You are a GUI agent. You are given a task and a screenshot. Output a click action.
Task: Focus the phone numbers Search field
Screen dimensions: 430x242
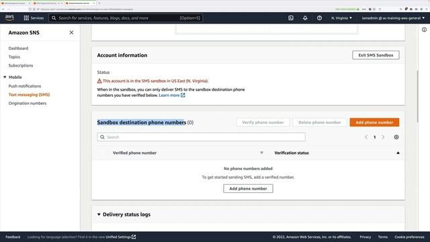tap(201, 137)
